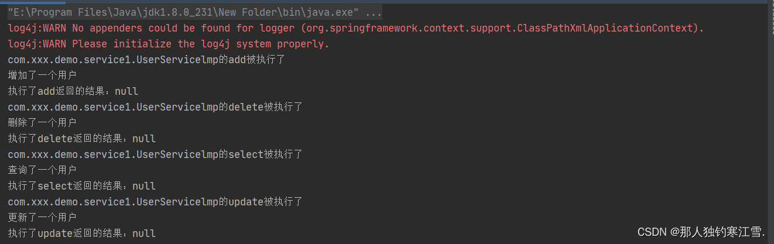774x244 pixels.
Task: Click the CSDN author watermark text
Action: pos(701,232)
